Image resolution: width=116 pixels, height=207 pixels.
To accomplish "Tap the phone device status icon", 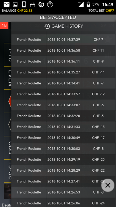I will click(24, 4).
